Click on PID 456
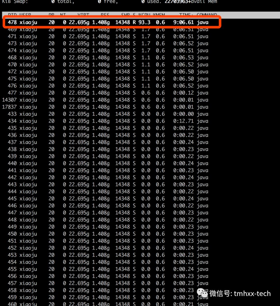 pos(12,276)
